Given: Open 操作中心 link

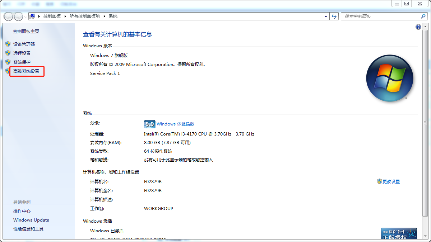Looking at the screenshot, I should (x=22, y=211).
